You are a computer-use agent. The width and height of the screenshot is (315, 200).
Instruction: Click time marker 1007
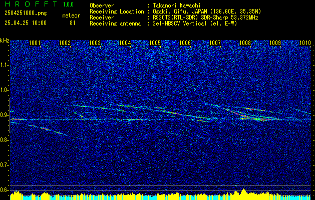coord(215,42)
